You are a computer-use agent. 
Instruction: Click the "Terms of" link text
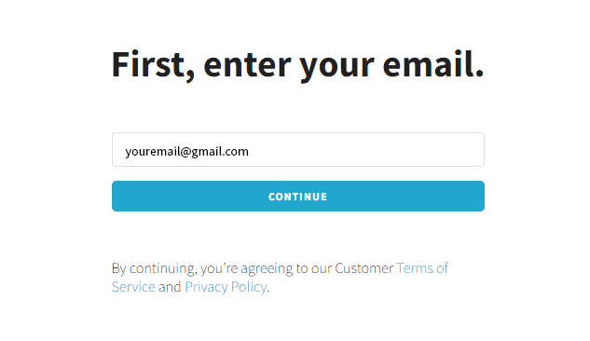[422, 268]
